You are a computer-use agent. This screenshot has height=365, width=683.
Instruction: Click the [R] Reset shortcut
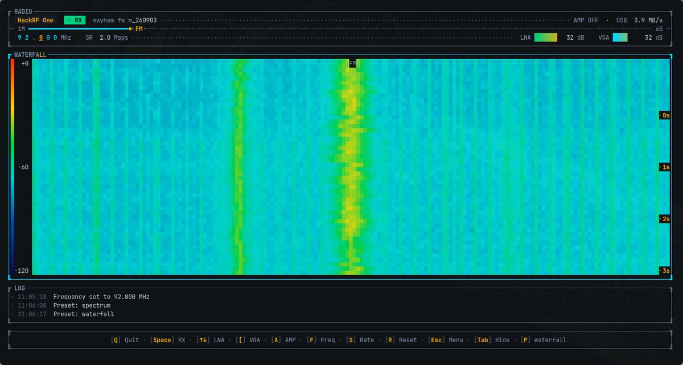coord(401,340)
